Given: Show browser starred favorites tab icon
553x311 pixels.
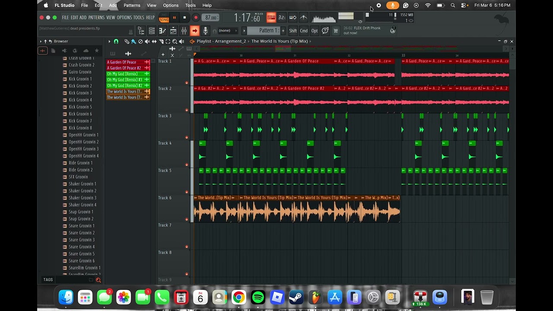Looking at the screenshot, I should point(96,51).
